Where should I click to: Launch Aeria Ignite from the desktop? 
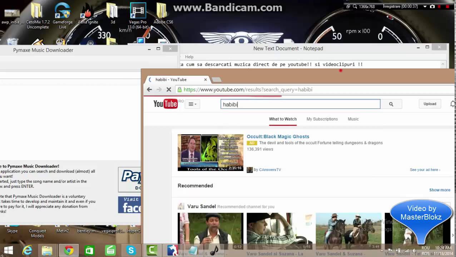88,14
